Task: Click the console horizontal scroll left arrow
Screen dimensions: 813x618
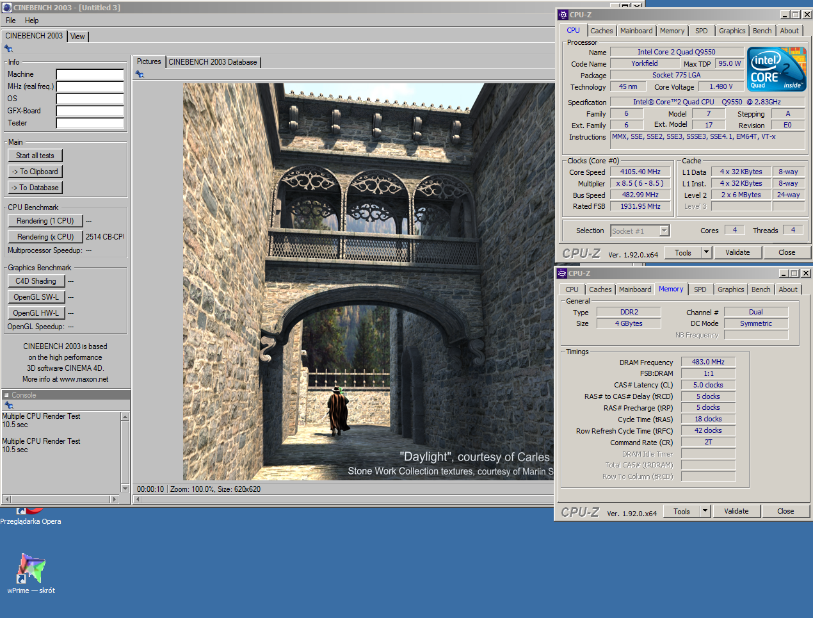Action: coord(7,499)
